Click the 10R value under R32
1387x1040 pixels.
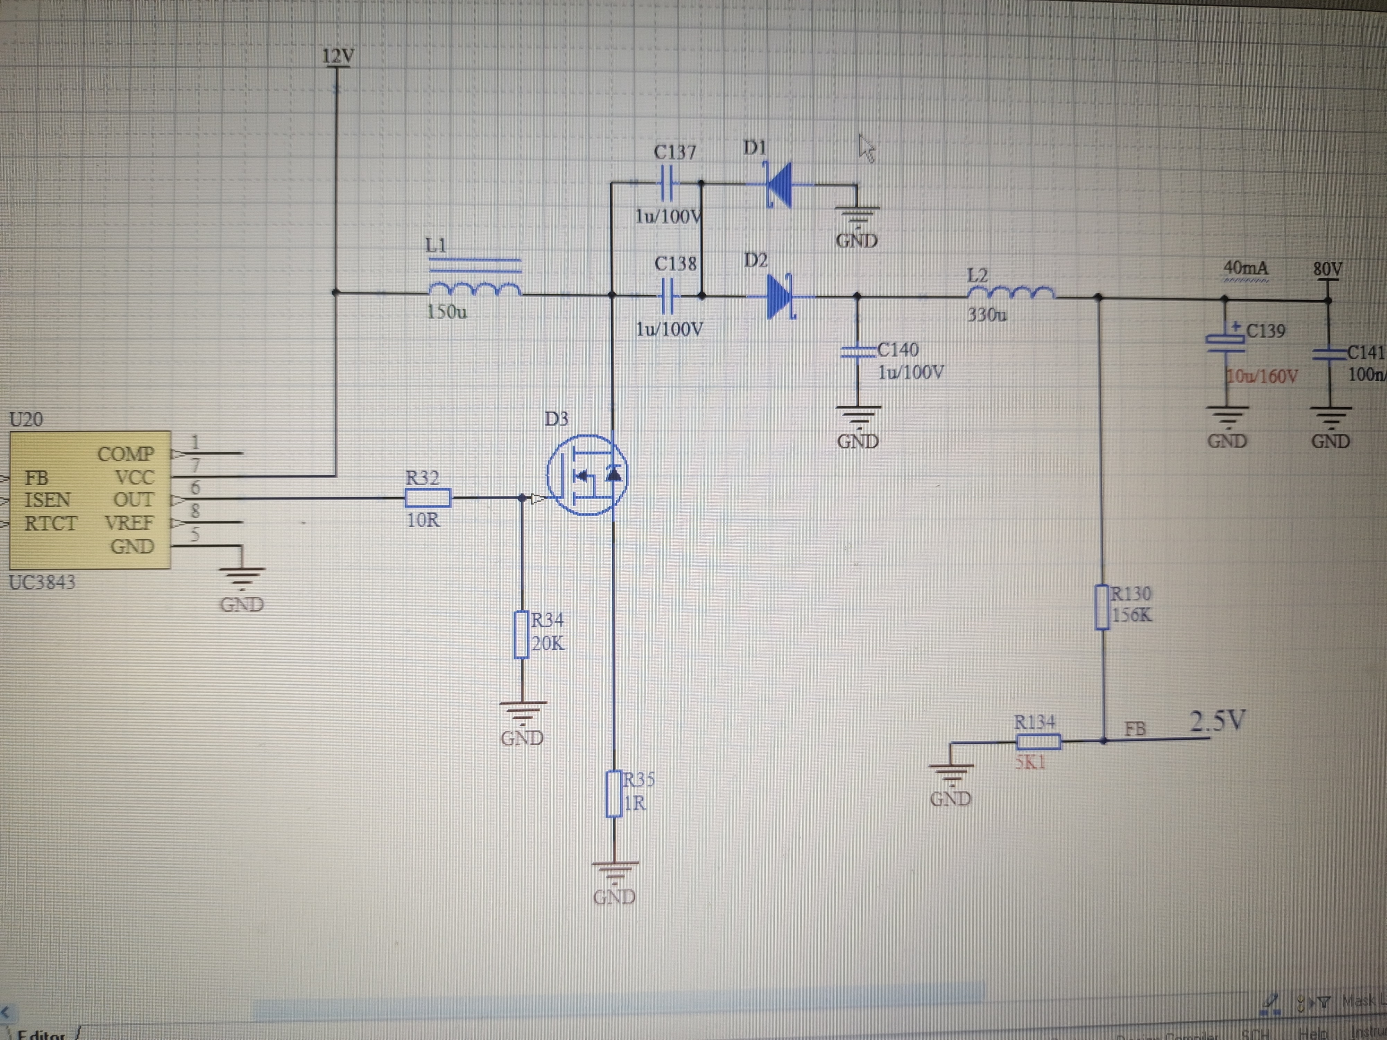(x=423, y=520)
